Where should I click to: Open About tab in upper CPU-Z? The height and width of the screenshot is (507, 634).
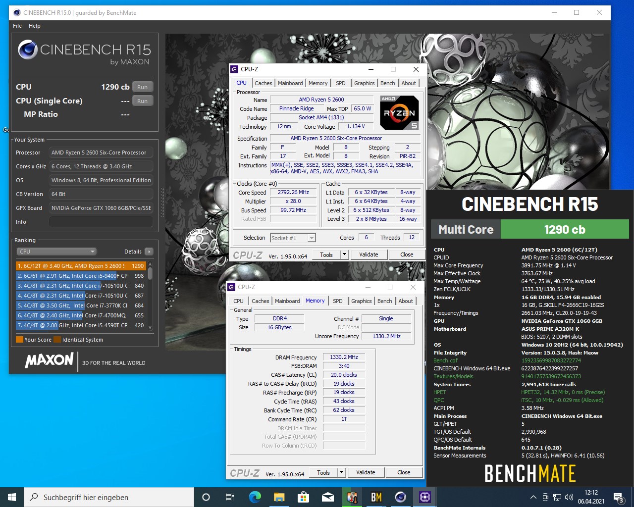point(409,83)
